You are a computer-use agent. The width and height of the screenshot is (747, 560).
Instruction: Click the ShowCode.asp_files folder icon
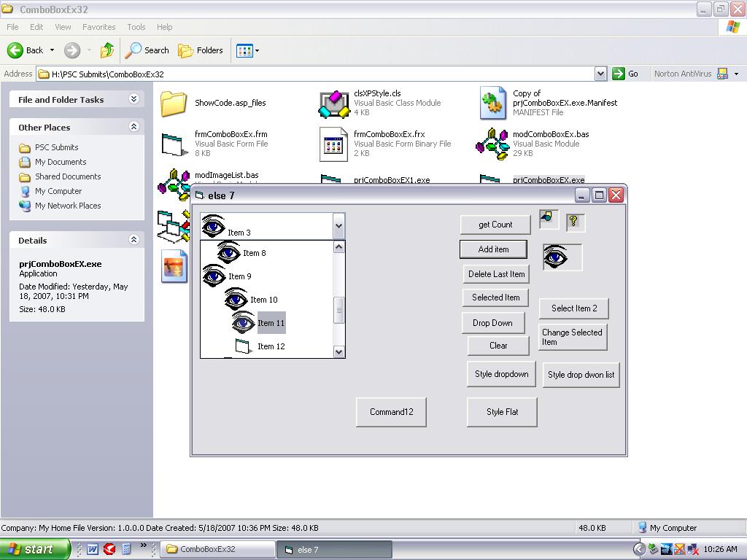point(174,104)
